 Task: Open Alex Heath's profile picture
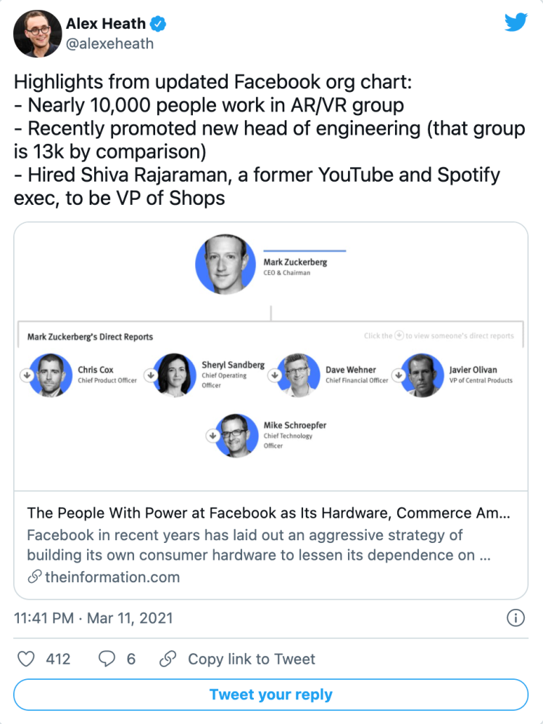(x=36, y=34)
